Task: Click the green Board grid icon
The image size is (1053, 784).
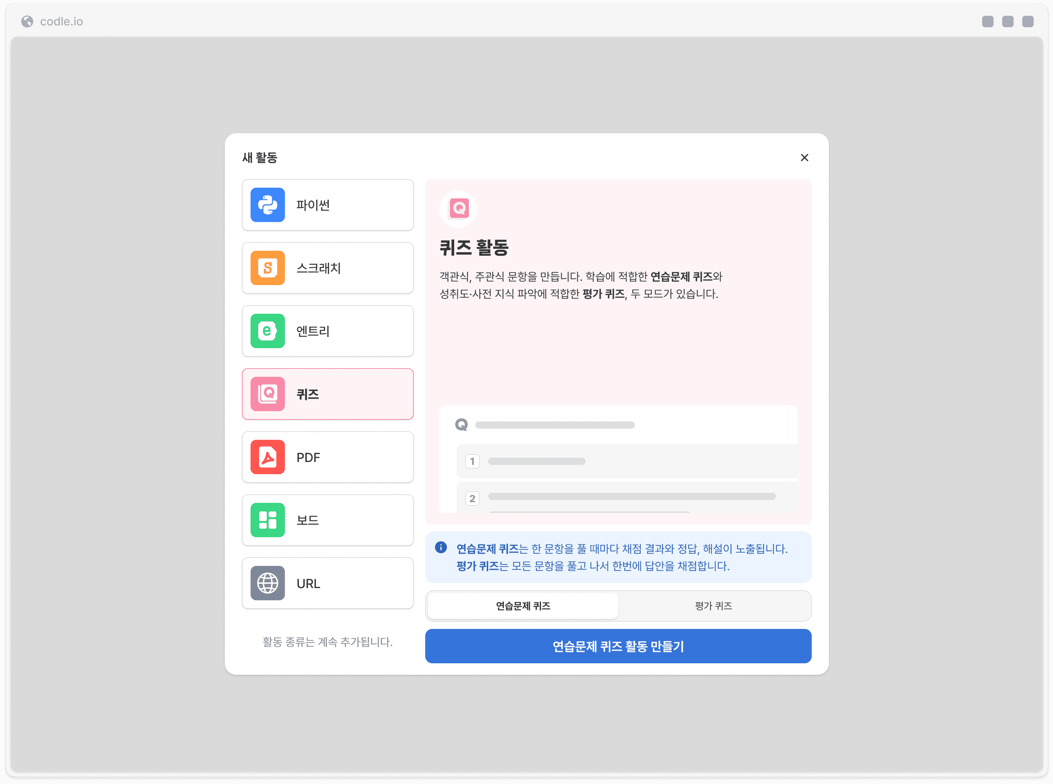Action: (267, 520)
